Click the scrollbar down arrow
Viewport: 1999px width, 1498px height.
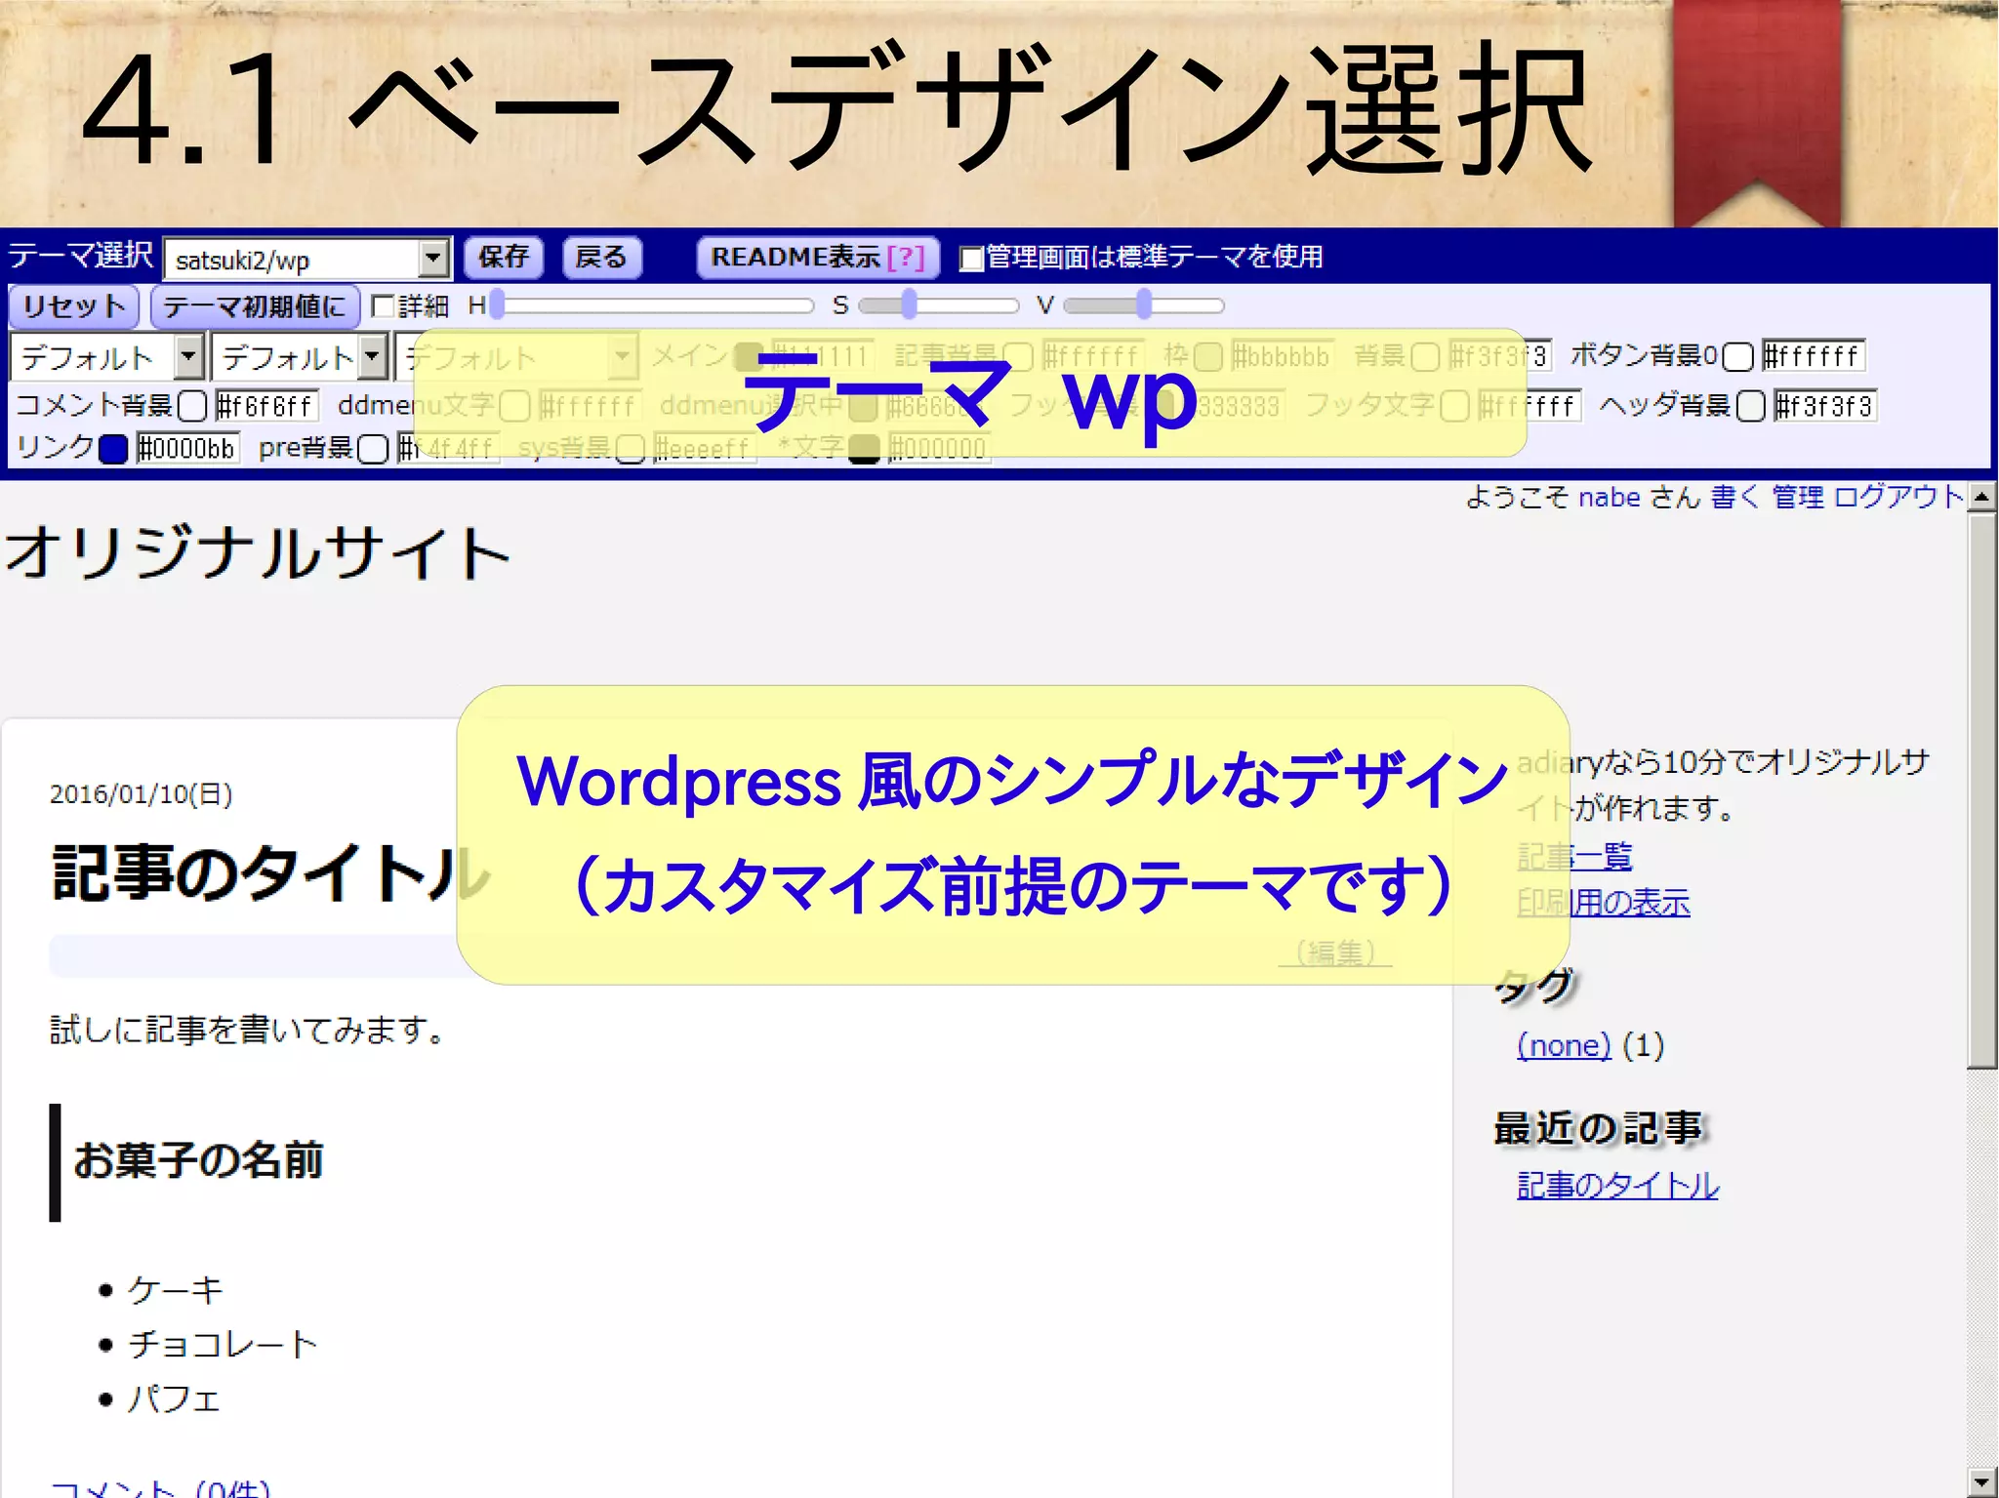pyautogui.click(x=1981, y=1482)
